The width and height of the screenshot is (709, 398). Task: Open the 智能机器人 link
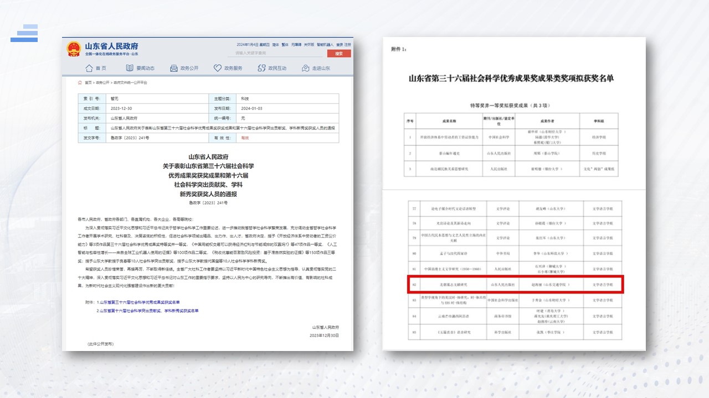325,44
